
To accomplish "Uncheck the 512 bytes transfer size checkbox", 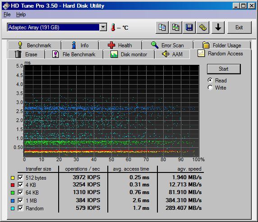I will (20, 177).
